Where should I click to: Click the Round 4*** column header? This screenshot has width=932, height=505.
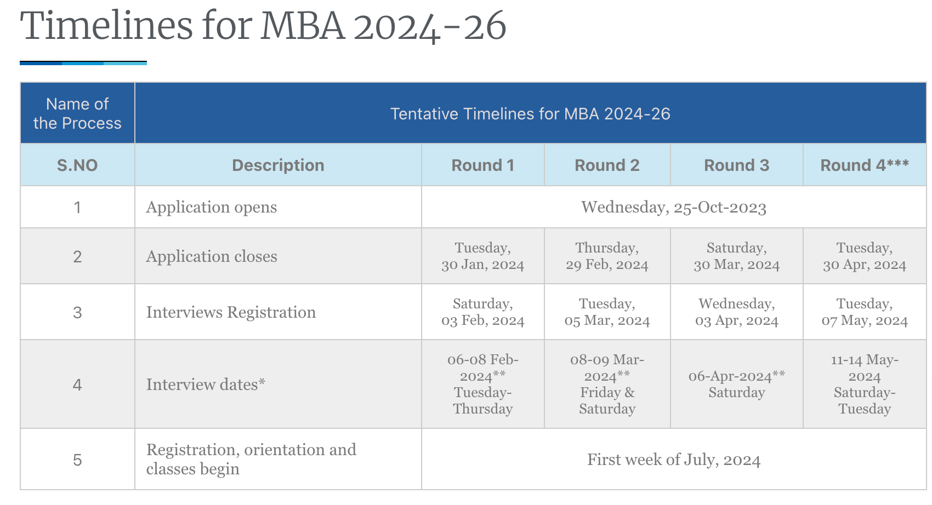(864, 165)
